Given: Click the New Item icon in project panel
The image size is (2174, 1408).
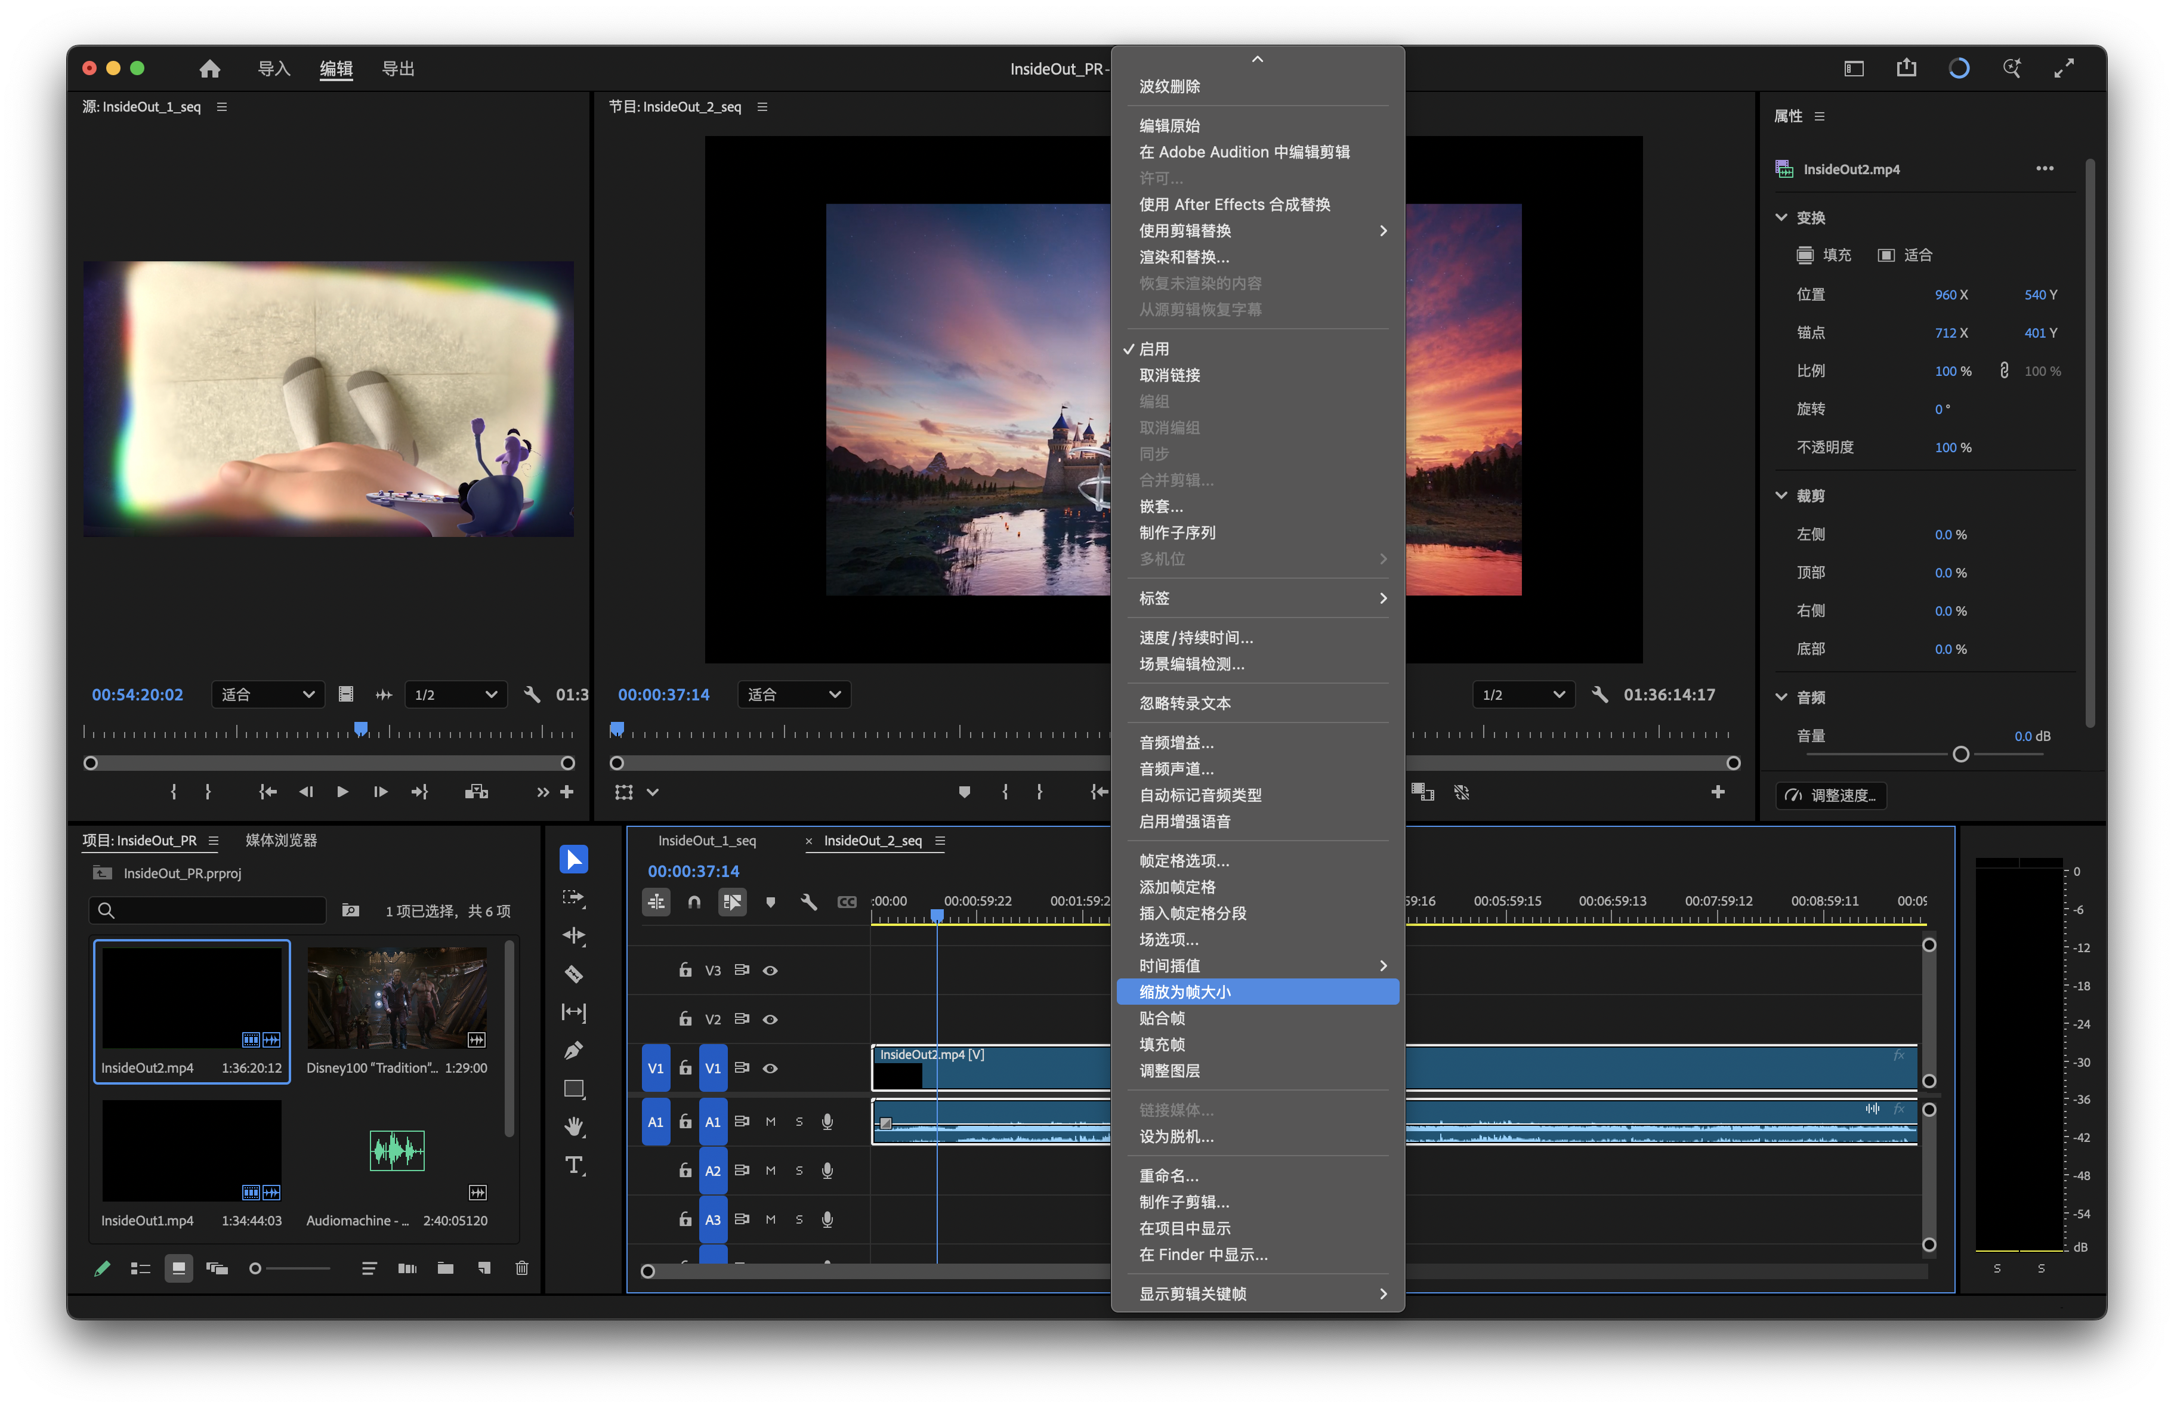Looking at the screenshot, I should click(484, 1268).
